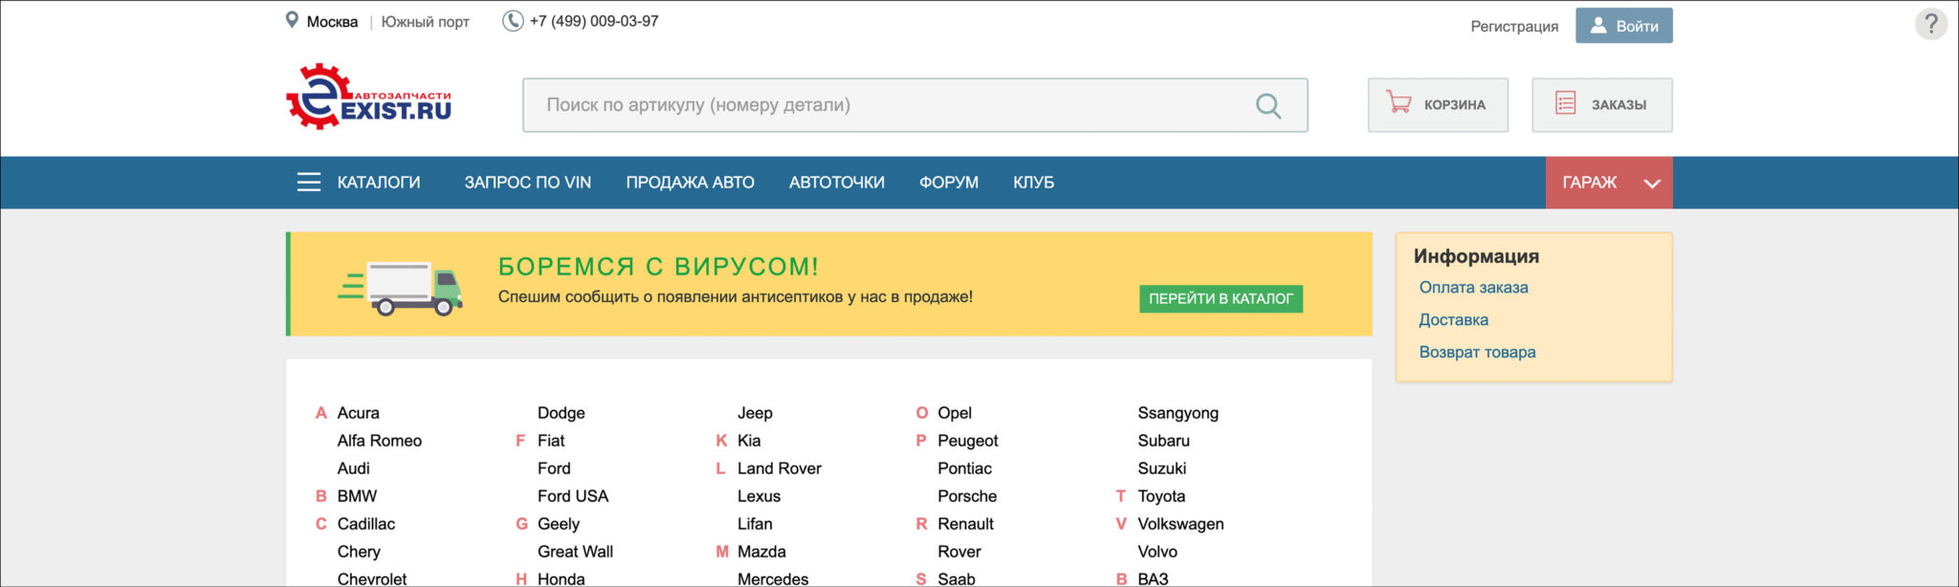Change city by clicking Москва
The image size is (1959, 587).
coord(332,22)
